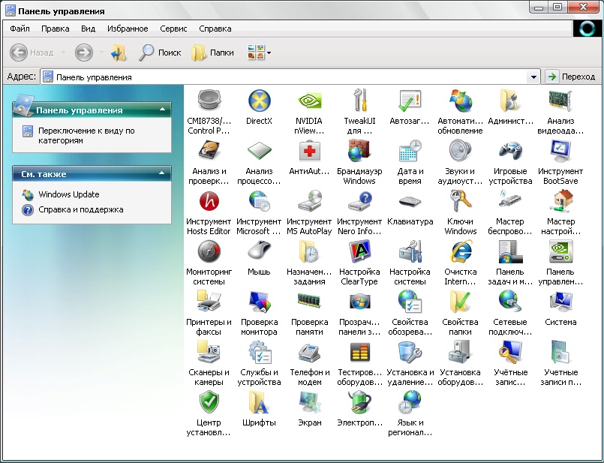Open Дата и время settings

410,162
